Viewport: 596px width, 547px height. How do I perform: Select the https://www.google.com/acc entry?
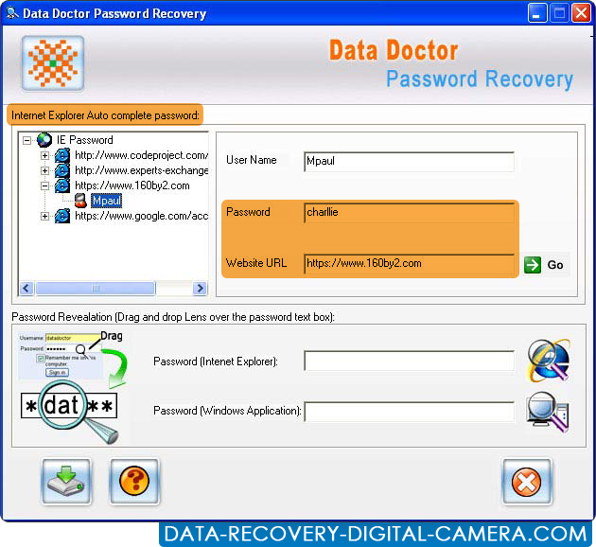[141, 216]
